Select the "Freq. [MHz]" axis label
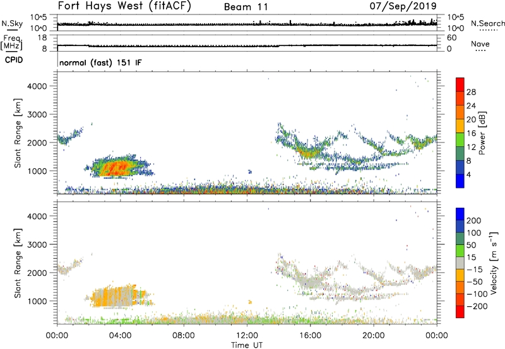505x349 pixels. tap(13, 43)
